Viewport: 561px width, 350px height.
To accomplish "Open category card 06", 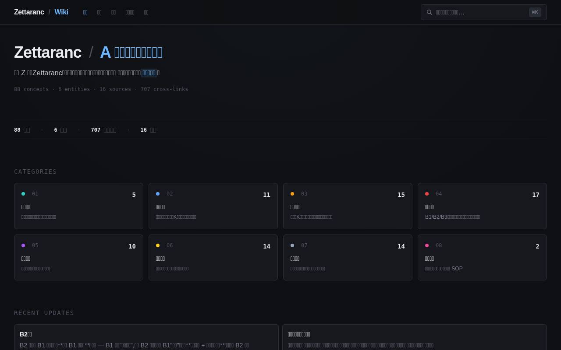I will tap(213, 258).
